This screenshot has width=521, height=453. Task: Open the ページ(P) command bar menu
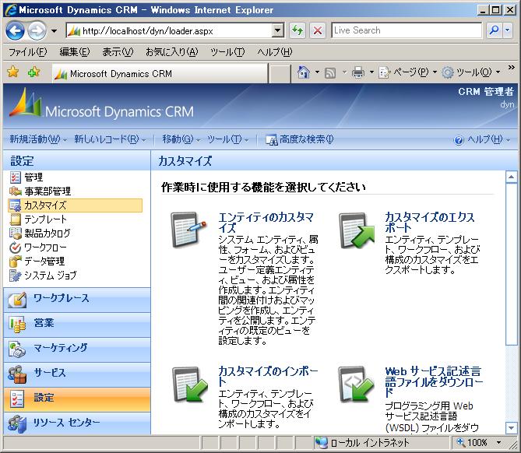coord(408,72)
